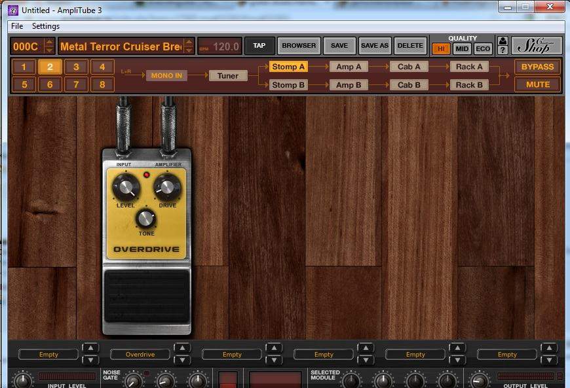Select routing configuration 7
This screenshot has width=570, height=388.
pos(76,84)
